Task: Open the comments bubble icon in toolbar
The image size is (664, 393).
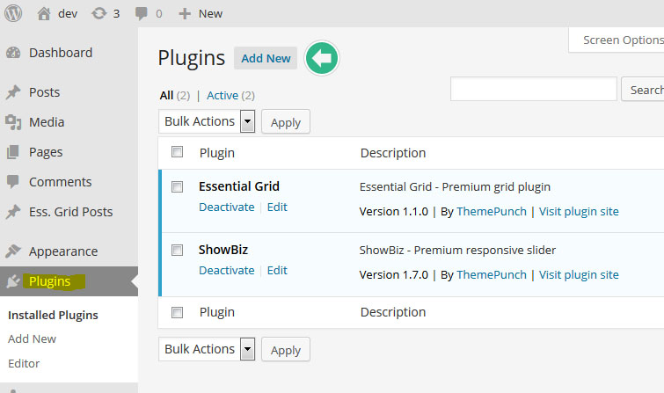Action: pyautogui.click(x=142, y=13)
